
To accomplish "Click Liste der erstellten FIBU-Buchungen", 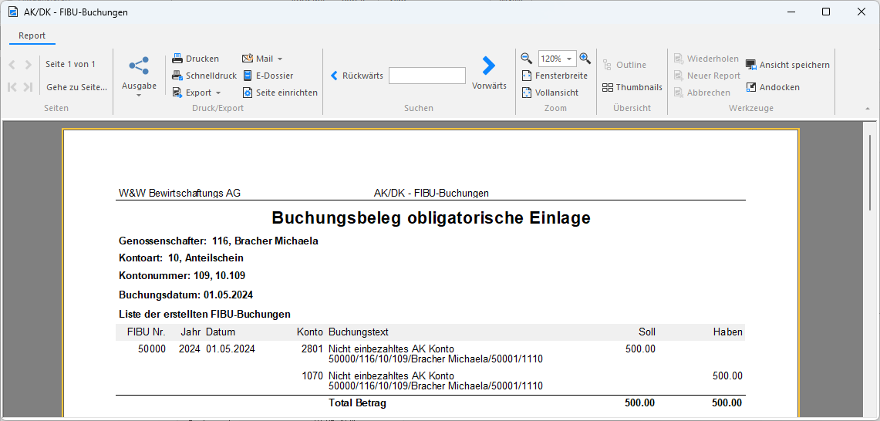I will [x=205, y=315].
